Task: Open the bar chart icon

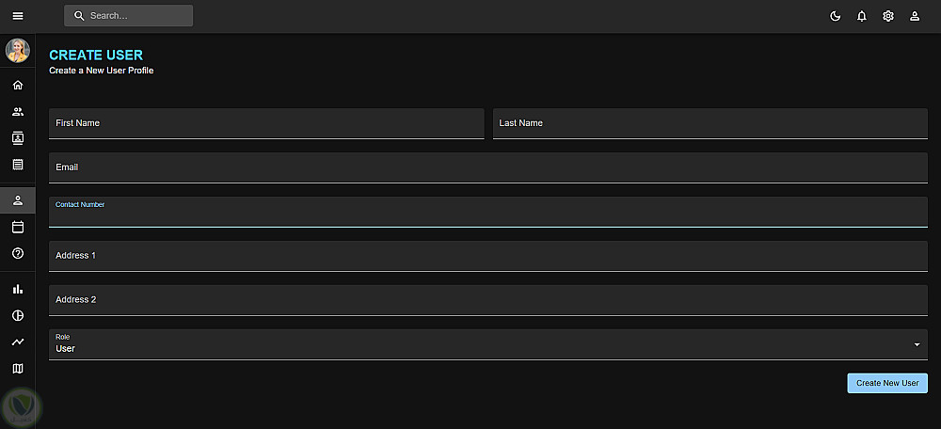Action: (x=18, y=289)
